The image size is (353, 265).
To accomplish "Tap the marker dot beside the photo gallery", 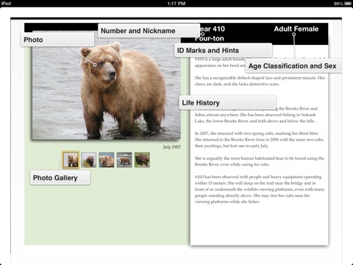I will [x=59, y=159].
